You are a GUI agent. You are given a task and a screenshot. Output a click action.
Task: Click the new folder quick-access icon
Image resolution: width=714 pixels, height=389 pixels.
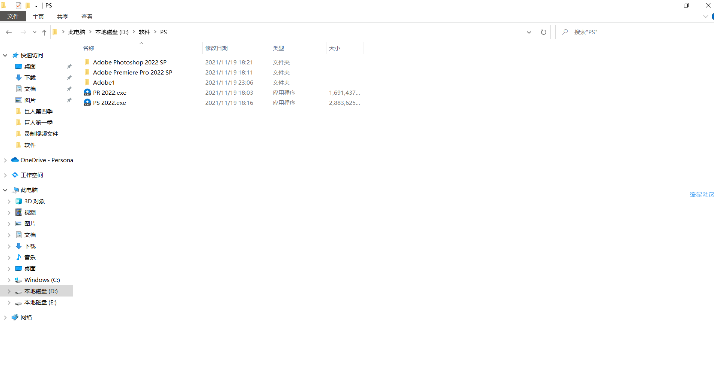(28, 6)
